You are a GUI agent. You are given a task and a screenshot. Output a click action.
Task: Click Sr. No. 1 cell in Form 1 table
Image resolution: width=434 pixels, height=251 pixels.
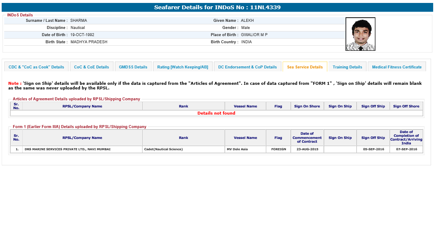[16, 149]
